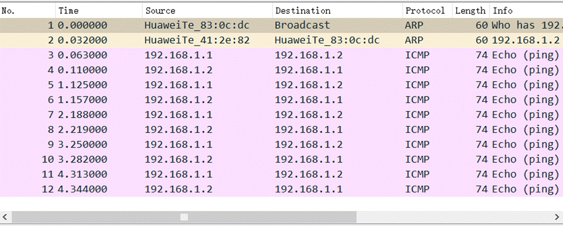Click the time 0.032000 cell
The height and width of the screenshot is (226, 563).
[x=83, y=41]
